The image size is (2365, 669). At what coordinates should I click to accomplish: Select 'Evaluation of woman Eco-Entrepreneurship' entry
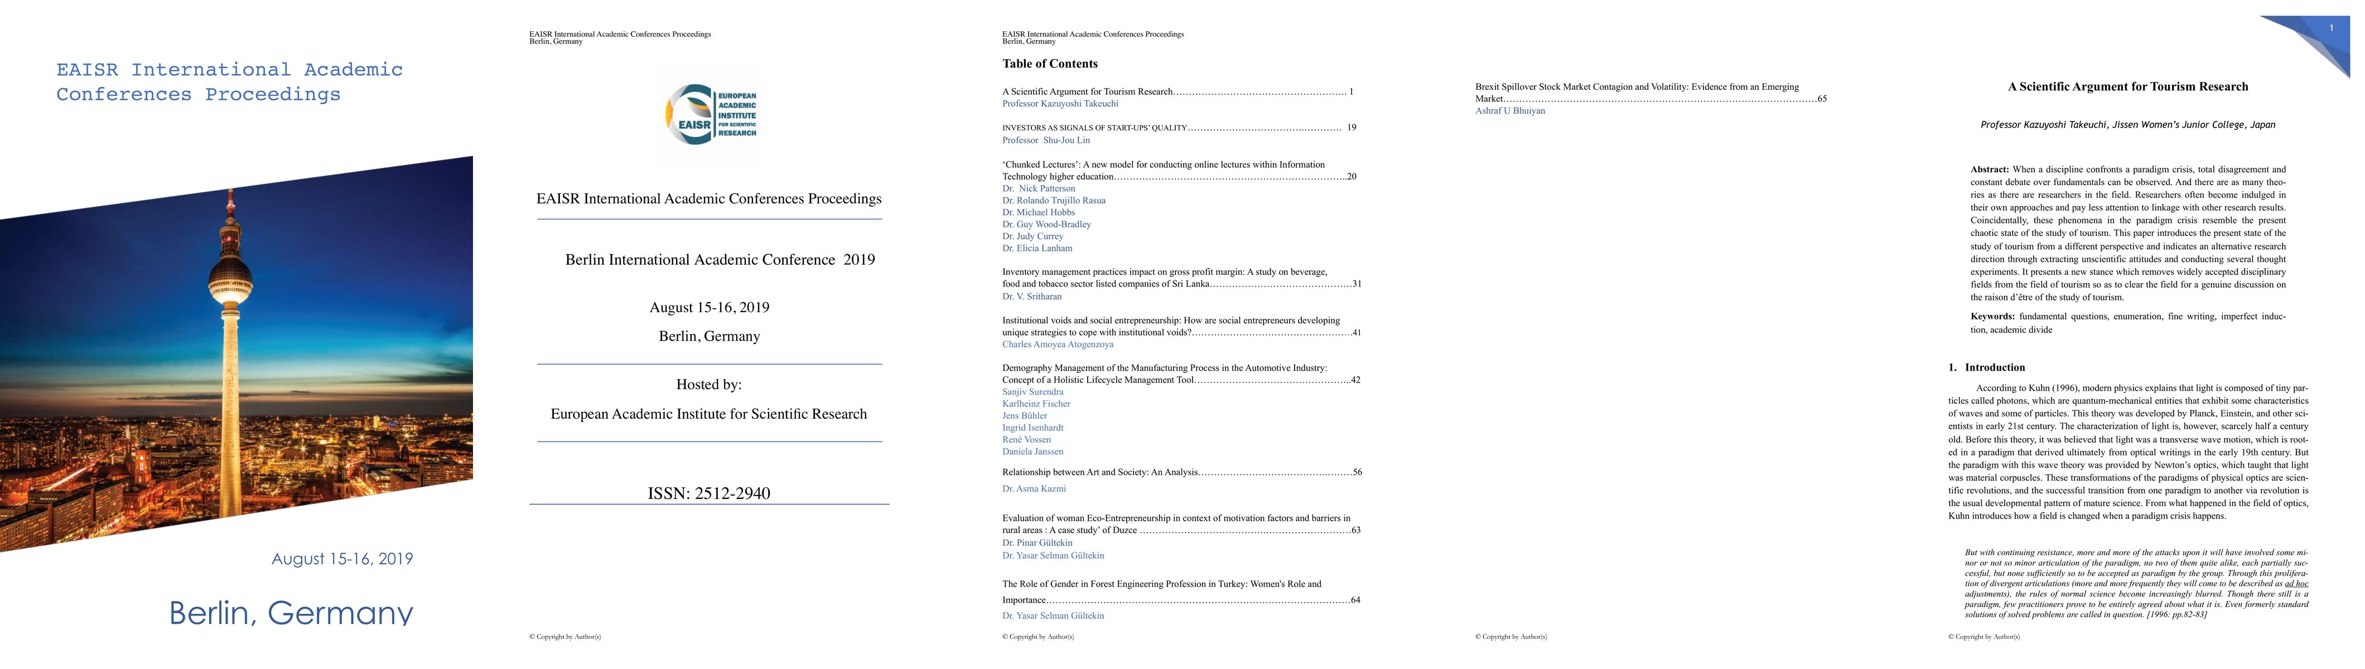[x=1181, y=524]
